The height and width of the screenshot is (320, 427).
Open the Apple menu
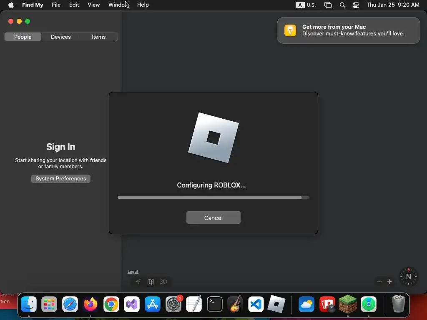pyautogui.click(x=11, y=5)
